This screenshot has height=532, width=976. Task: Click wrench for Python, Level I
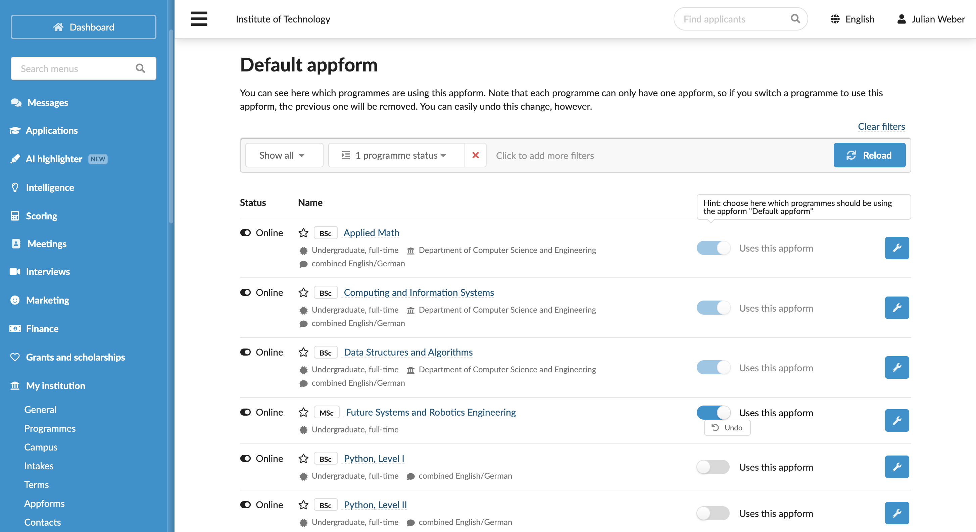896,467
